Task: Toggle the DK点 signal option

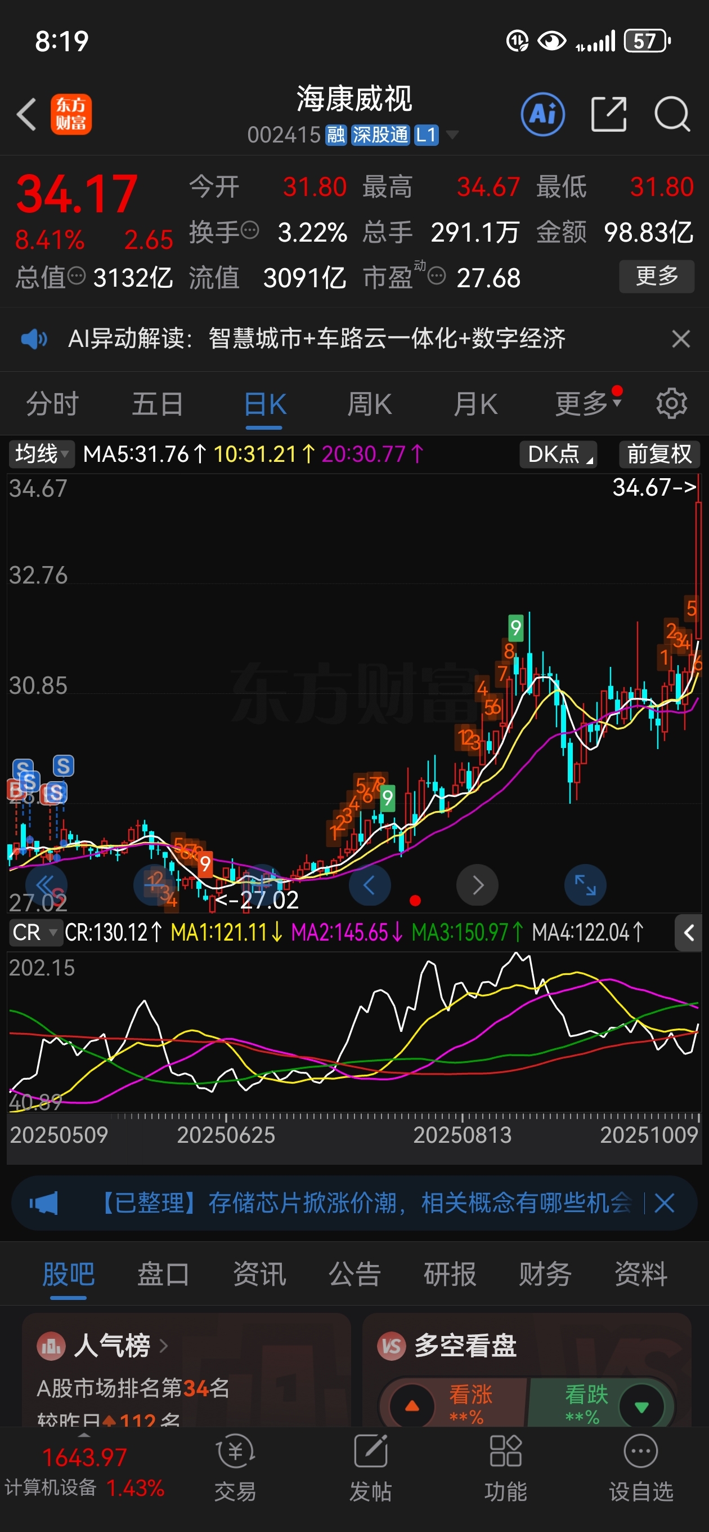Action: [x=559, y=455]
